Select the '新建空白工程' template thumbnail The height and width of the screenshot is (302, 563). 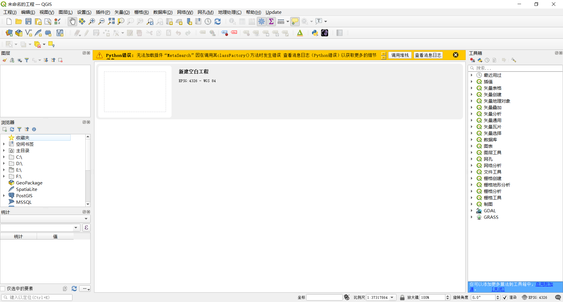(x=135, y=92)
